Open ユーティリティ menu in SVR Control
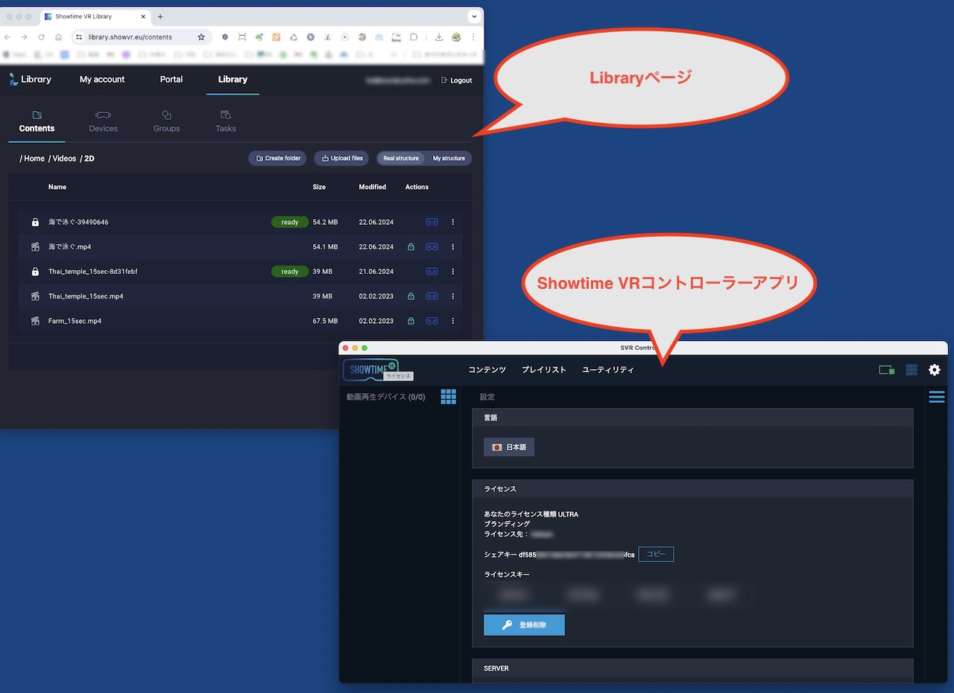This screenshot has width=954, height=693. pyautogui.click(x=608, y=369)
